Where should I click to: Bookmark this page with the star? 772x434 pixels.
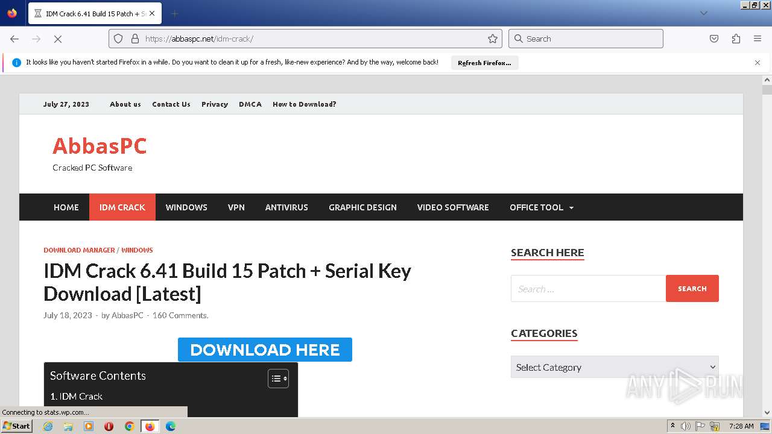coord(493,39)
